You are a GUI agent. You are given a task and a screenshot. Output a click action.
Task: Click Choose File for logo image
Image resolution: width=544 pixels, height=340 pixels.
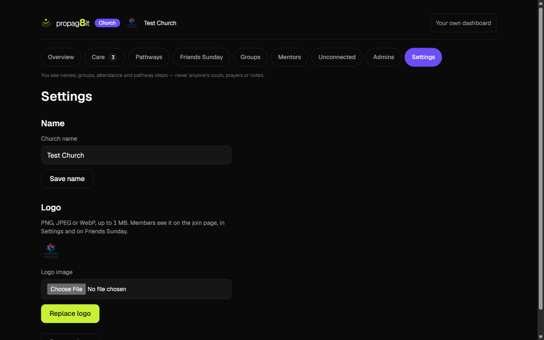point(66,289)
